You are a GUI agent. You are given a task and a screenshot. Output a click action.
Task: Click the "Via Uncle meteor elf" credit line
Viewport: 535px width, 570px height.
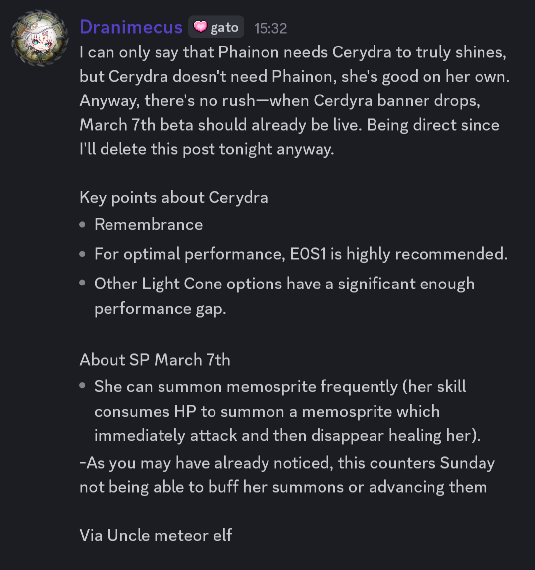(x=156, y=535)
